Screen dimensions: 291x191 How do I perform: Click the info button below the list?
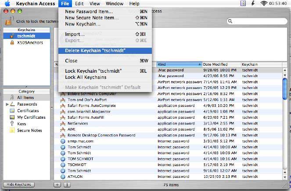67,185
